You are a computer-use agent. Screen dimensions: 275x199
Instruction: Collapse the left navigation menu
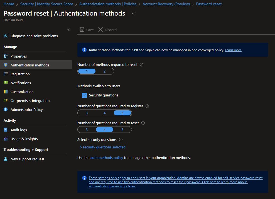68,30
